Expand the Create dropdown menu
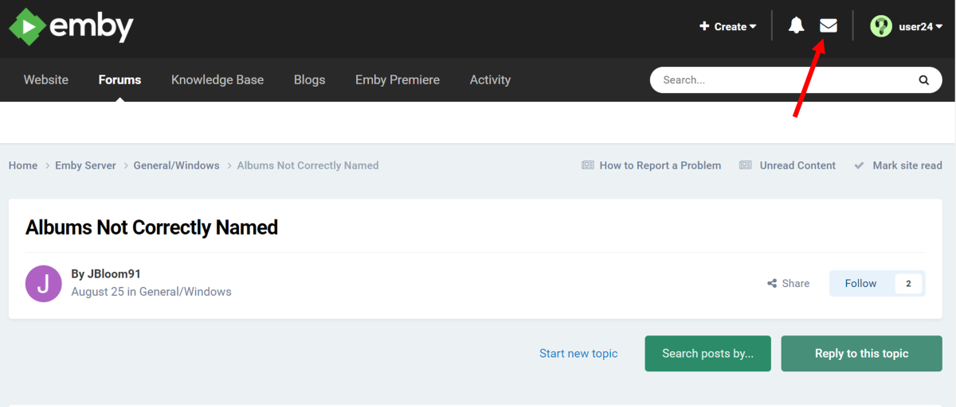956x407 pixels. [728, 26]
